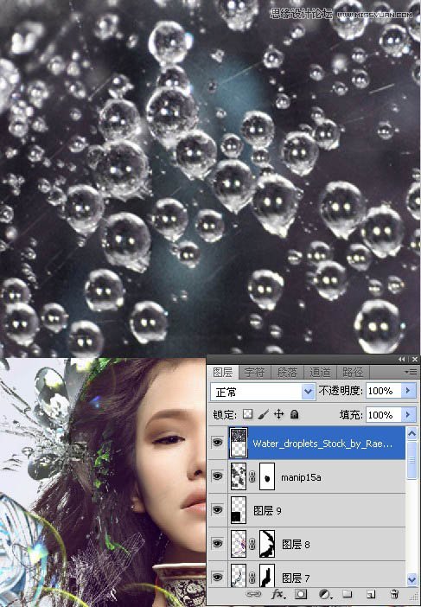Click the 图层 7 layer image thumbnail
The width and height of the screenshot is (421, 607).
pos(239,575)
